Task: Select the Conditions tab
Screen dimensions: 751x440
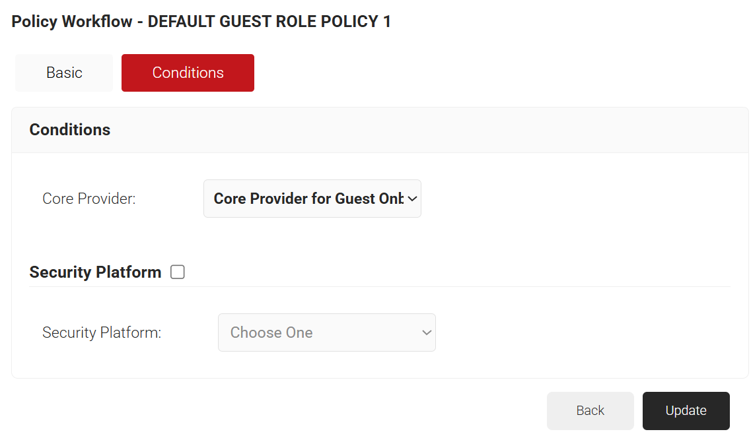Action: 188,73
